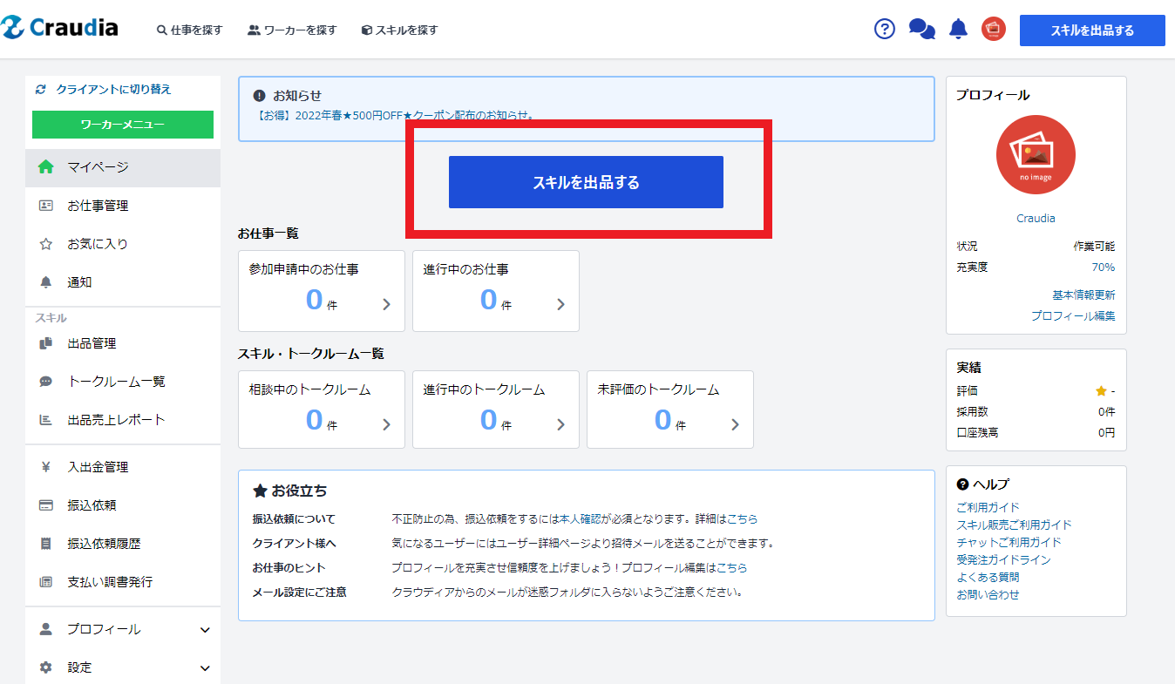
Task: Expand the 設定 sidebar section
Action: coord(123,667)
